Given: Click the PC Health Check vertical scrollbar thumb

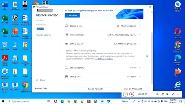Looking at the screenshot, I should pos(152,58).
